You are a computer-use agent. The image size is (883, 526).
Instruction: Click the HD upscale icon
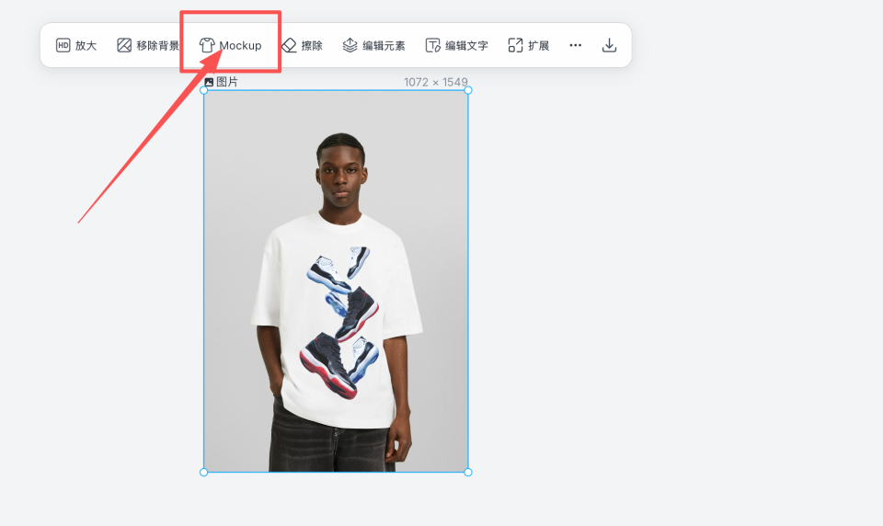(x=63, y=45)
